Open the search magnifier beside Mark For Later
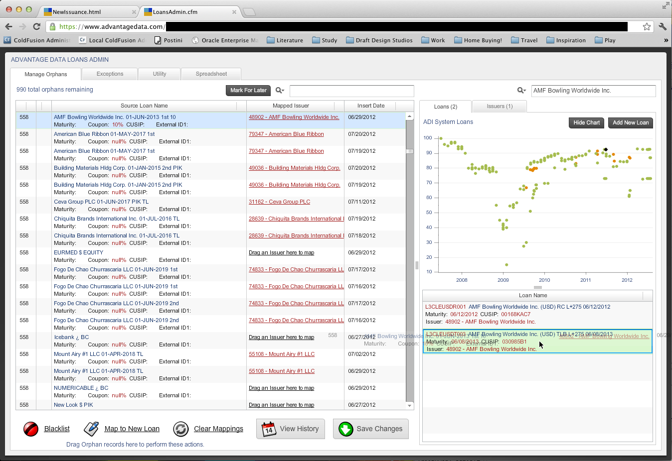The image size is (672, 461). 280,90
